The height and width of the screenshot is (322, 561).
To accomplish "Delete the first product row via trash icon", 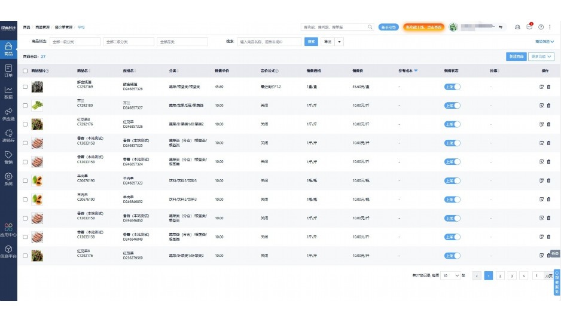I will (548, 87).
